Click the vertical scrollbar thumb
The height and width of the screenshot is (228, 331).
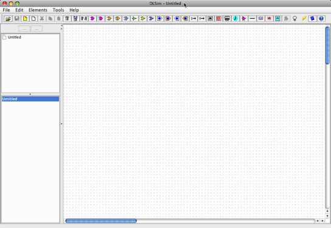(x=327, y=46)
